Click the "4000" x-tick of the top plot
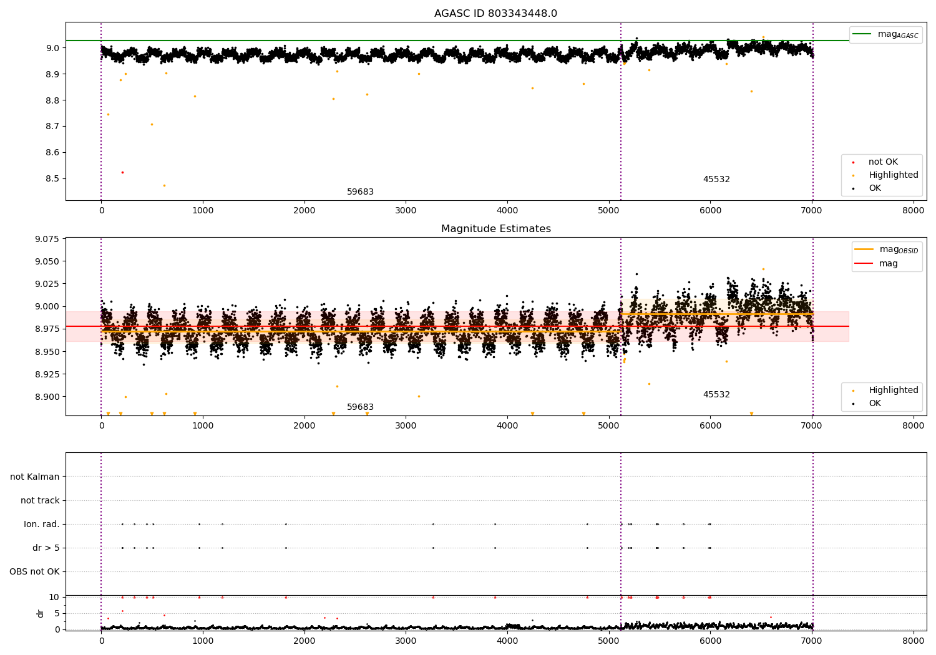The image size is (936, 655). coord(507,210)
